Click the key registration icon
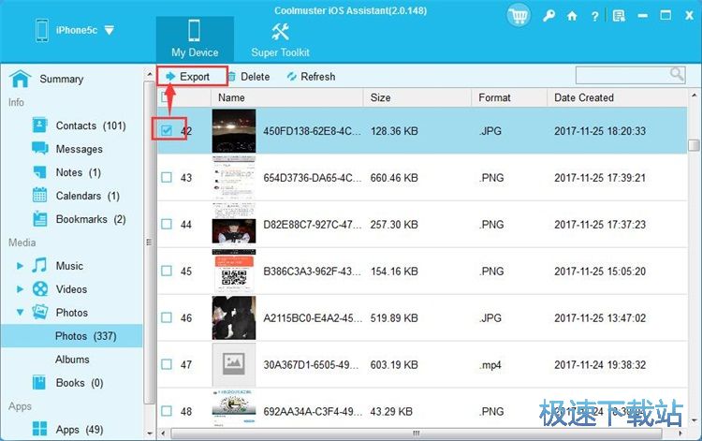The height and width of the screenshot is (441, 702). coord(548,16)
